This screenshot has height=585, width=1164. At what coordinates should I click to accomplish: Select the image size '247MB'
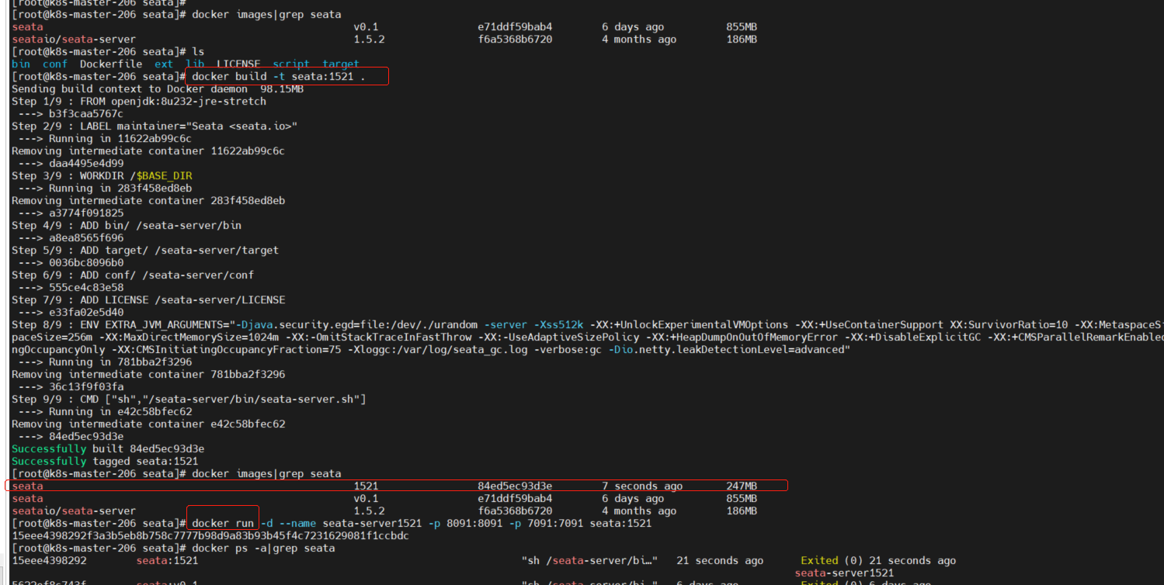point(742,486)
